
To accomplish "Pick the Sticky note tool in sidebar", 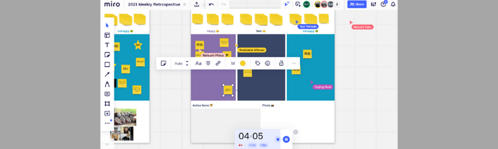I will pyautogui.click(x=107, y=55).
